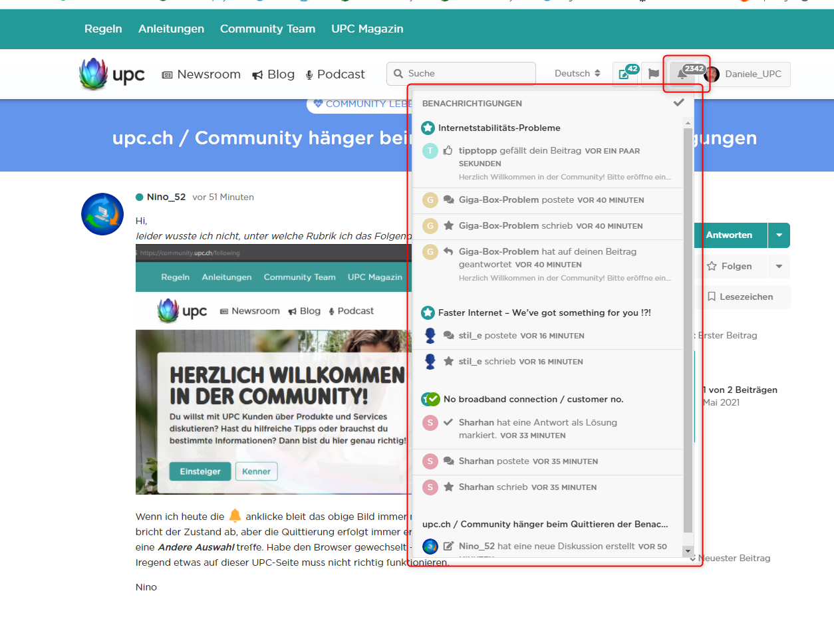The height and width of the screenshot is (629, 834).
Task: Expand the Folgen options arrow
Action: click(x=779, y=266)
